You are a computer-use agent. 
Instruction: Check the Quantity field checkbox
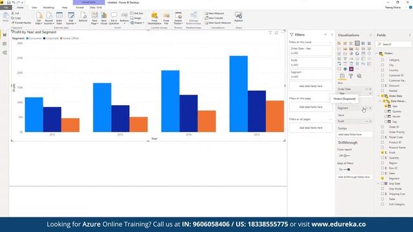pyautogui.click(x=383, y=158)
